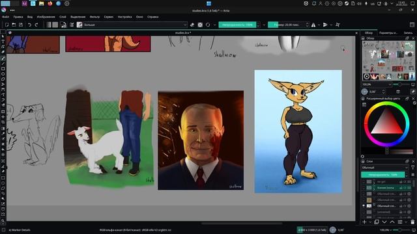Image resolution: width=417 pixels, height=234 pixels.
Task: Switch to the Параметры docker tab
Action: [x=388, y=32]
